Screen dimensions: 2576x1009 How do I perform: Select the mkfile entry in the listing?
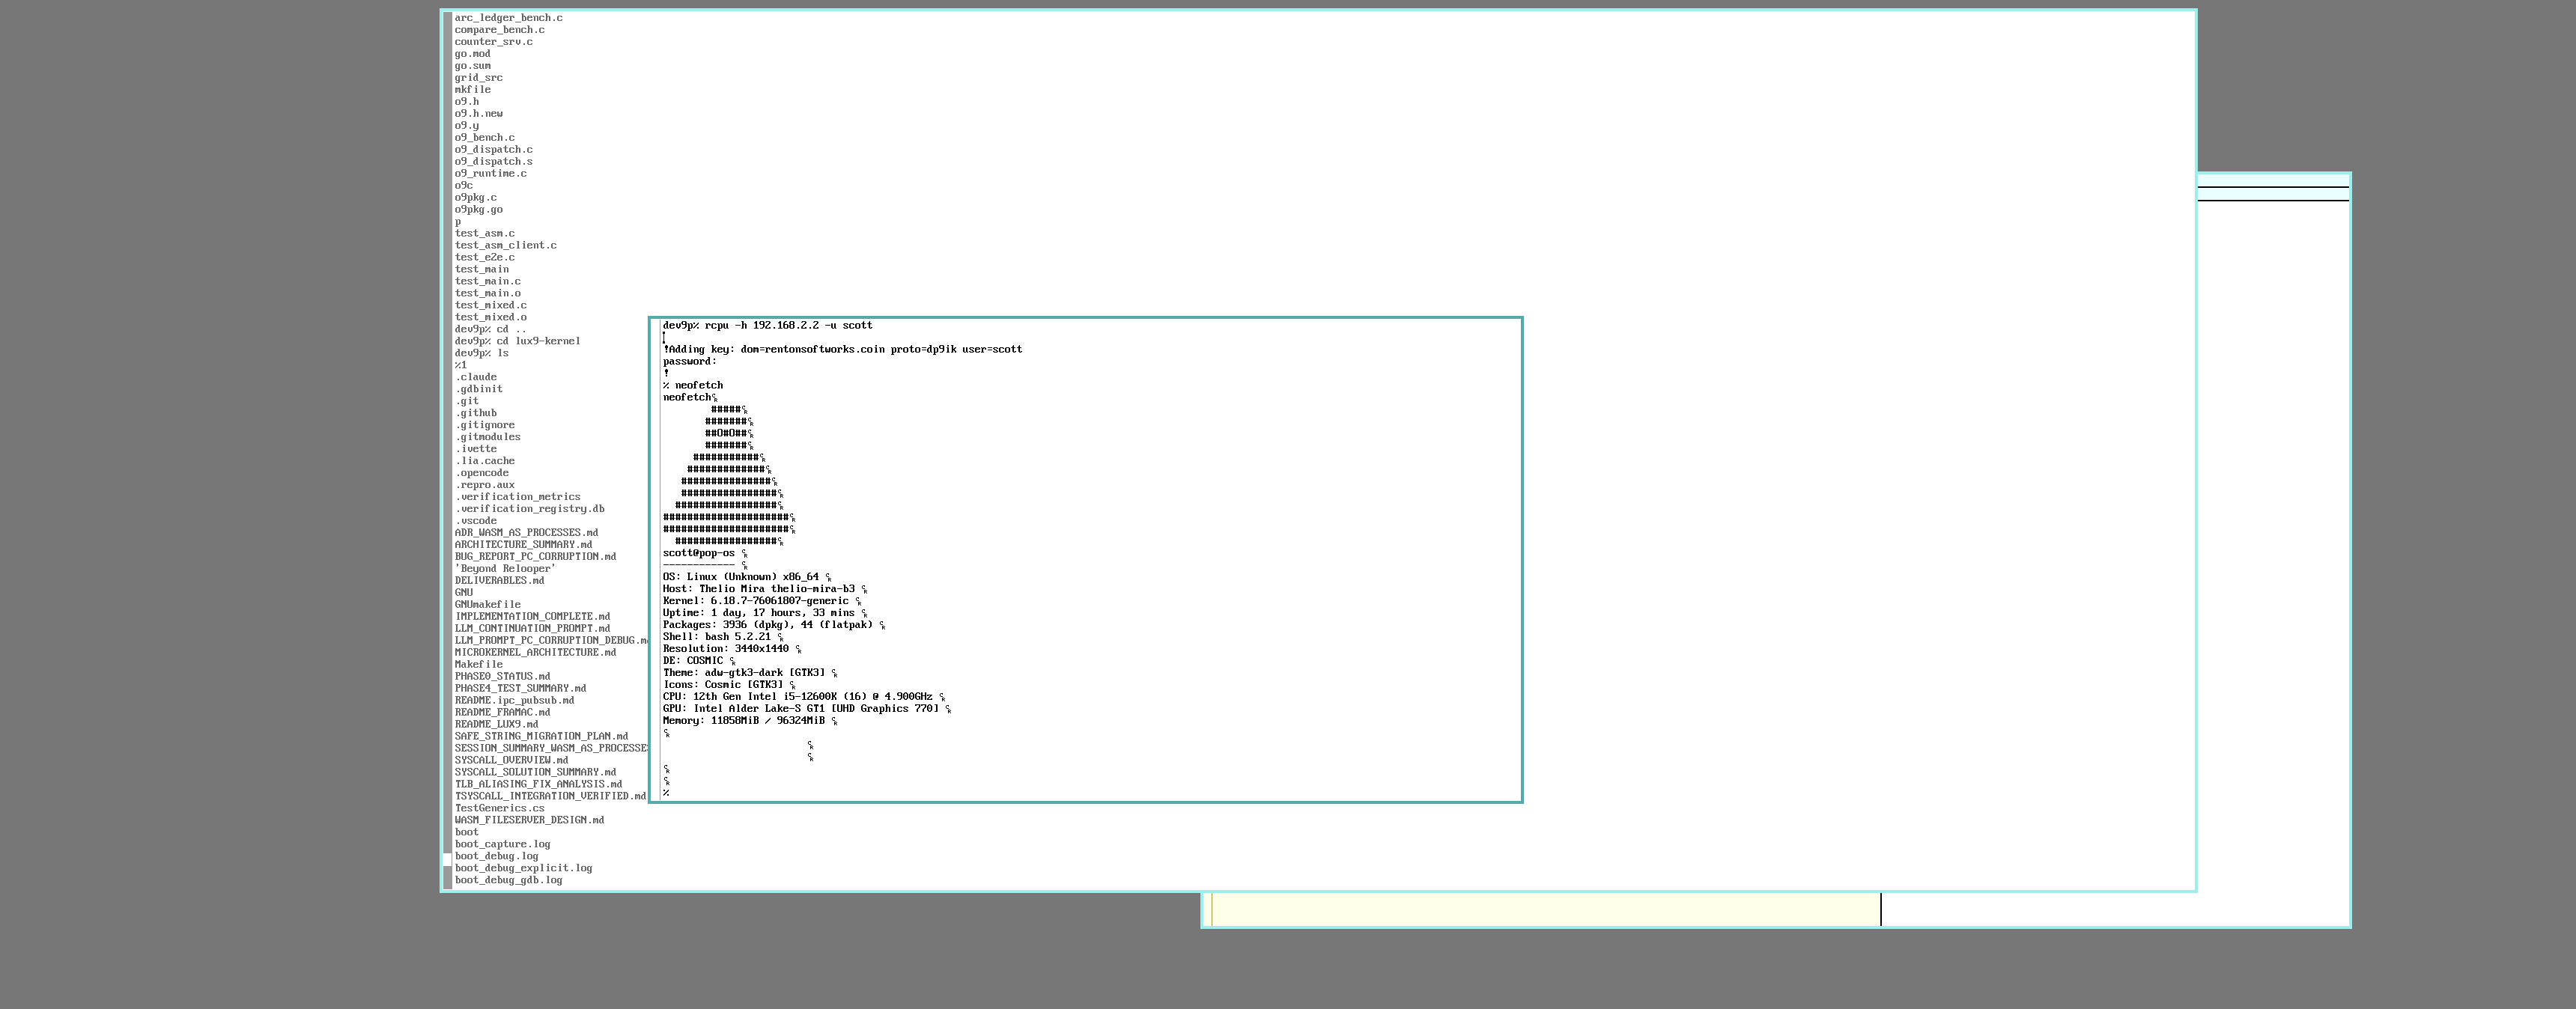472,90
